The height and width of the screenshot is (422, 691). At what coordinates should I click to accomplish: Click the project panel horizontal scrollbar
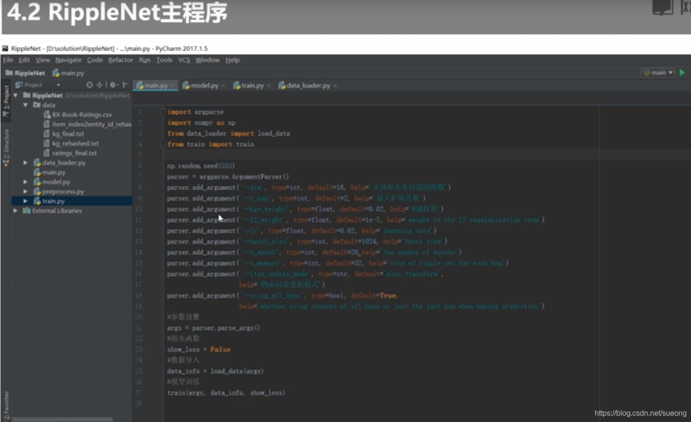pyautogui.click(x=62, y=419)
